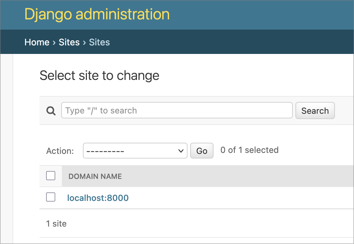Click the 'Action:' label

pyautogui.click(x=60, y=151)
